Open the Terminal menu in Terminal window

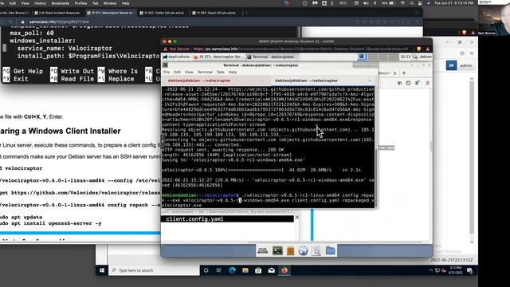click(205, 72)
